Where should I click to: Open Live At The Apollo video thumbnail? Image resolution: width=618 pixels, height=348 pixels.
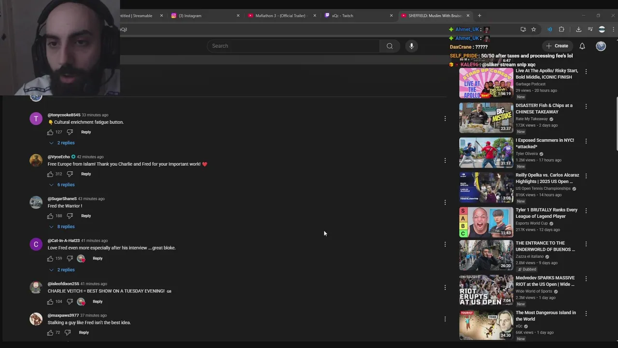pyautogui.click(x=486, y=83)
